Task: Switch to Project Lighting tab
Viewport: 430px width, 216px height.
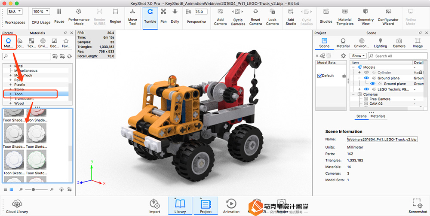Action: pos(381,43)
